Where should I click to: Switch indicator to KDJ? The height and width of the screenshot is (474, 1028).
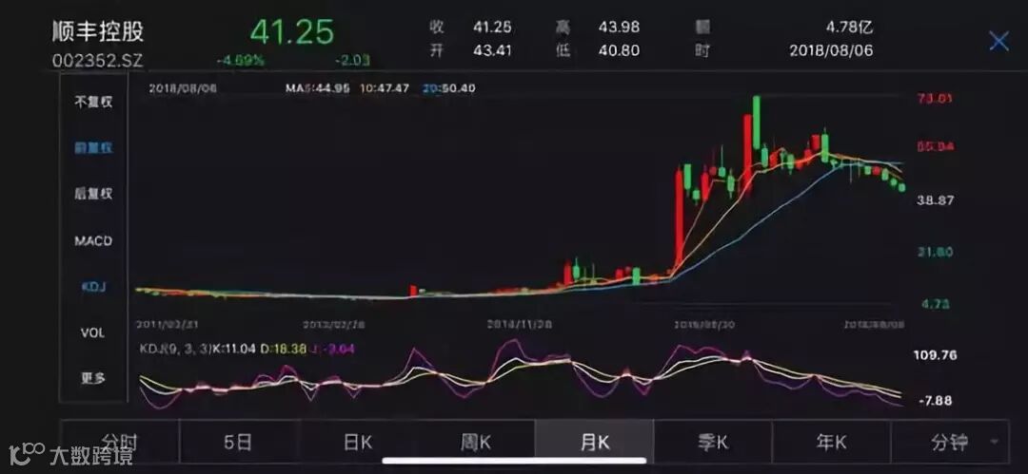coord(93,287)
